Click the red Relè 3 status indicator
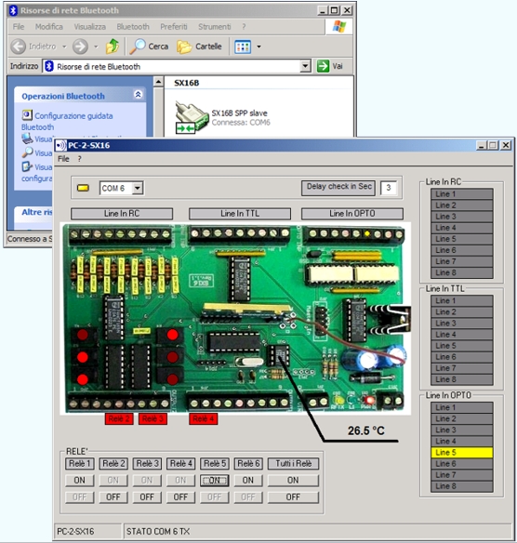Screen dimensions: 517x543 152,419
